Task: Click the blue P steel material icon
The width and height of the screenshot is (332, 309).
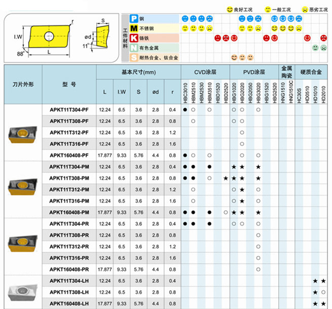Action: (x=134, y=18)
